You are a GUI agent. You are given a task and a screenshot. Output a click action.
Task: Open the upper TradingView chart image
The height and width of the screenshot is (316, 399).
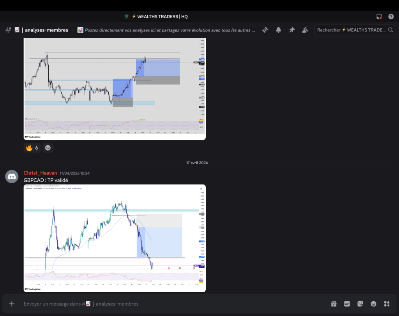115,89
